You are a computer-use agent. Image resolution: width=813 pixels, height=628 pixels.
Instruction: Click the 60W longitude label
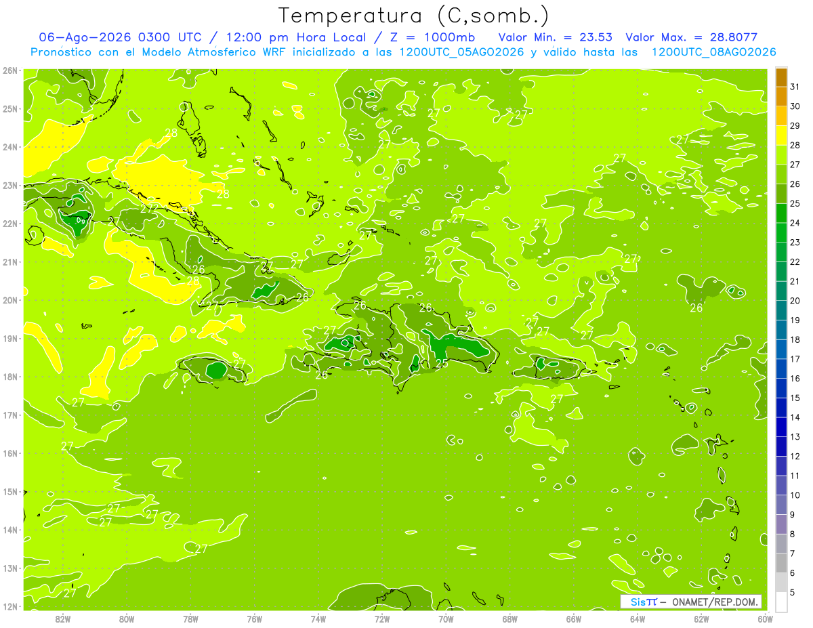tap(766, 619)
